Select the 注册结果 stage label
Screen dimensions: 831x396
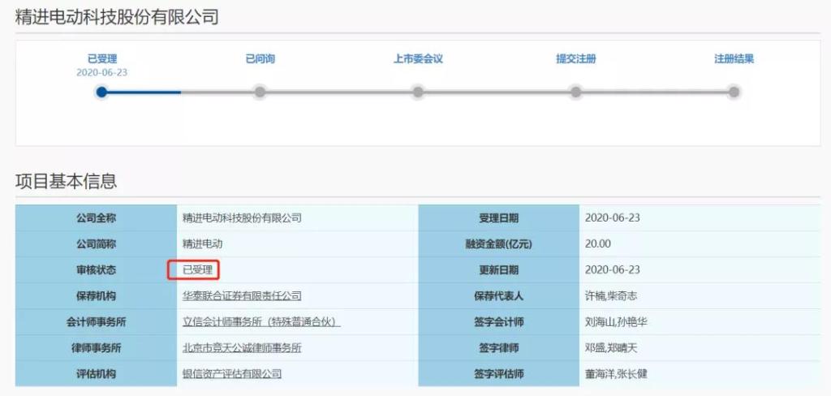click(734, 59)
